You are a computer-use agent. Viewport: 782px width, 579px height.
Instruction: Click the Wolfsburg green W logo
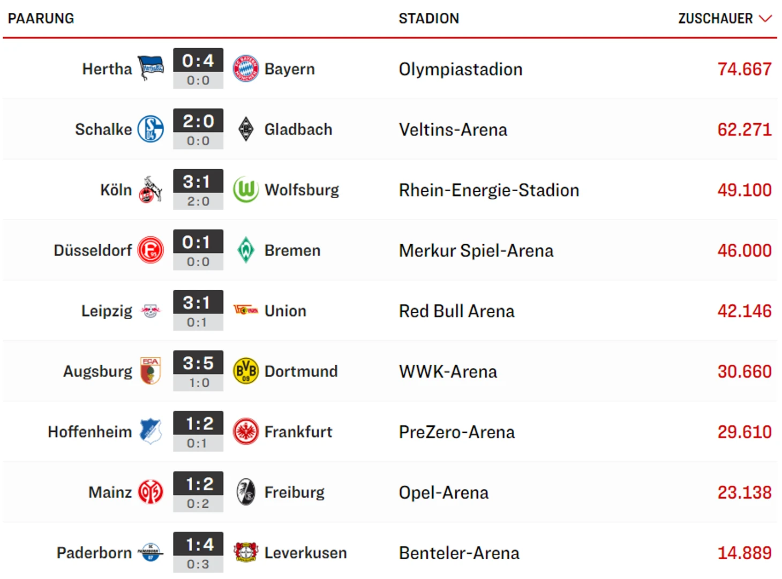point(246,190)
